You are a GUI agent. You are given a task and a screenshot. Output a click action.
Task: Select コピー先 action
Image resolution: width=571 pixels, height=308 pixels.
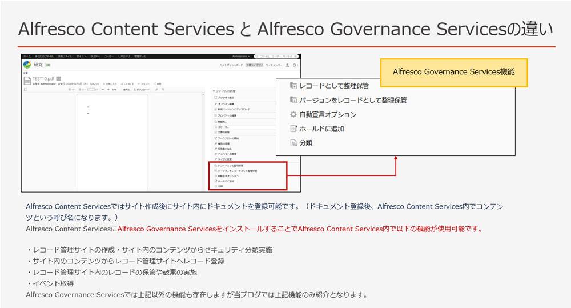click(x=222, y=127)
